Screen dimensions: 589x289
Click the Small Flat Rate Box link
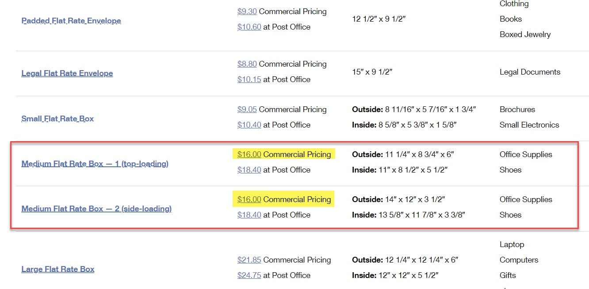57,119
